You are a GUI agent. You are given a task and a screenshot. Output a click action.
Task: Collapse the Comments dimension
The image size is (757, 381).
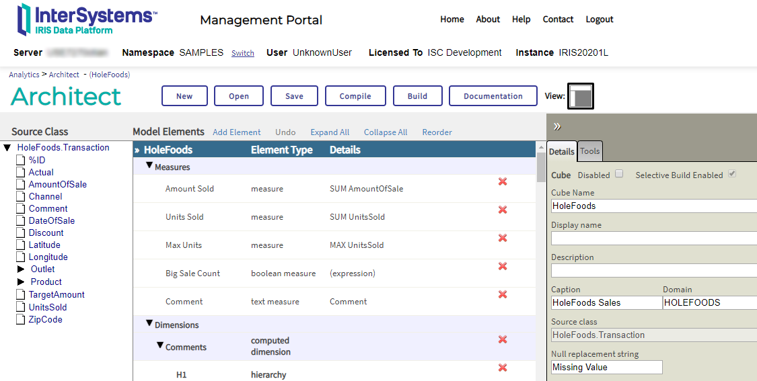159,345
